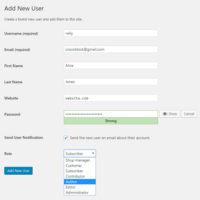Pick Administrator role option
This screenshot has height=200, width=200.
[80, 192]
